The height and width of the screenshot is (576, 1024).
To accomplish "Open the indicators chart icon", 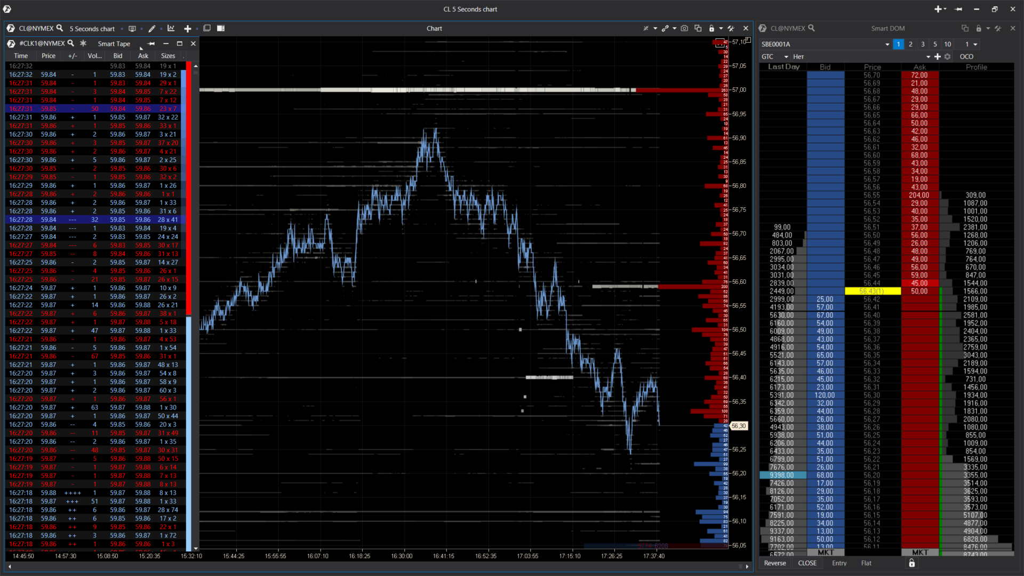I will point(171,28).
